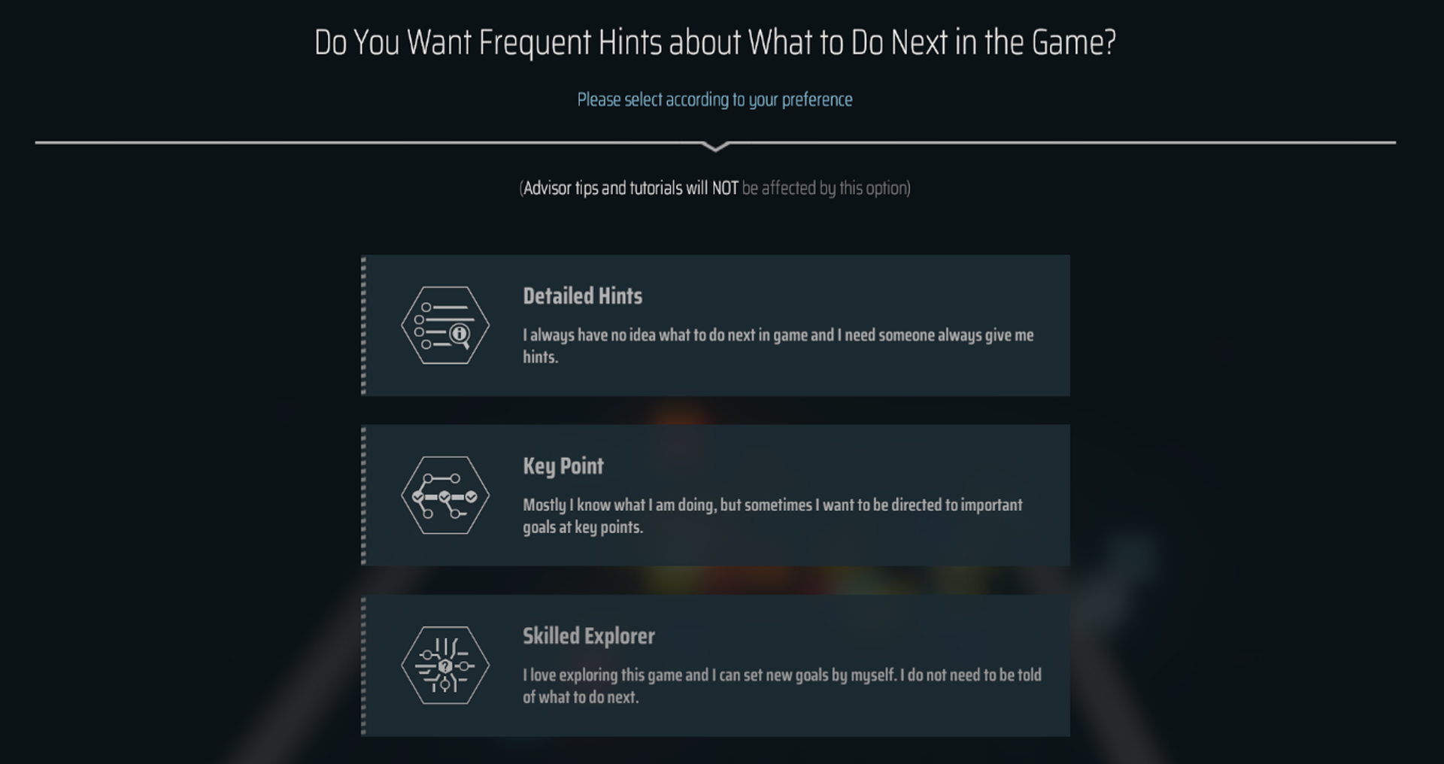Click the Key Point checkmark path icon
This screenshot has height=764, width=1444.
coord(445,496)
